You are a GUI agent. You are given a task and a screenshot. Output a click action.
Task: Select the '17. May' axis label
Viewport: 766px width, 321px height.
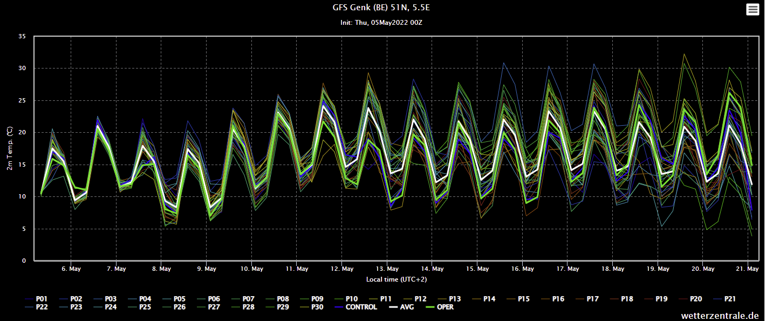click(568, 269)
